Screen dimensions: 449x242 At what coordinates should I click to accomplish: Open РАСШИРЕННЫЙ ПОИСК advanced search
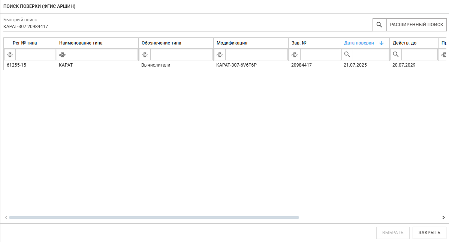pos(416,25)
